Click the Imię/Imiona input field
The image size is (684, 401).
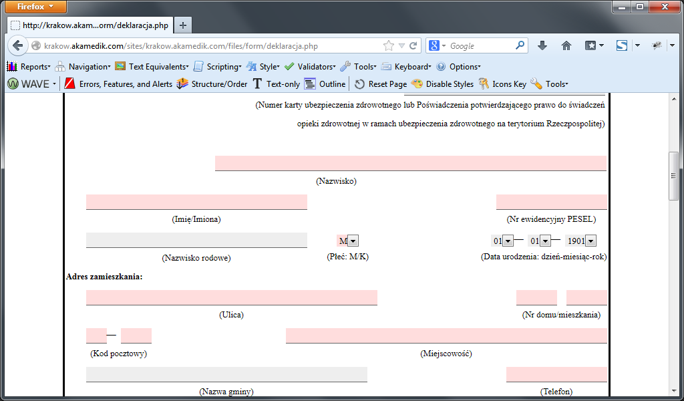pyautogui.click(x=196, y=202)
